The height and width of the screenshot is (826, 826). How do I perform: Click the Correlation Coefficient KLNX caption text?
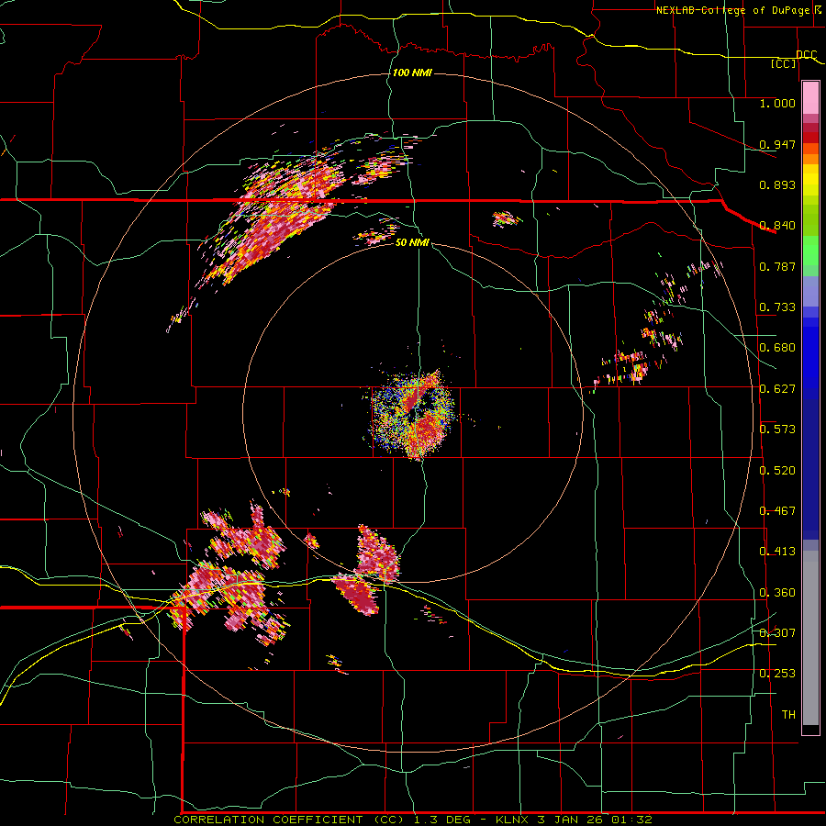point(412,820)
